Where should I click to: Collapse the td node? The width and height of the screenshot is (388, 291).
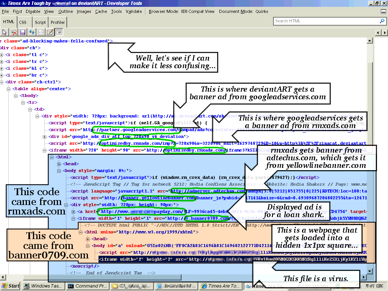coord(30,110)
